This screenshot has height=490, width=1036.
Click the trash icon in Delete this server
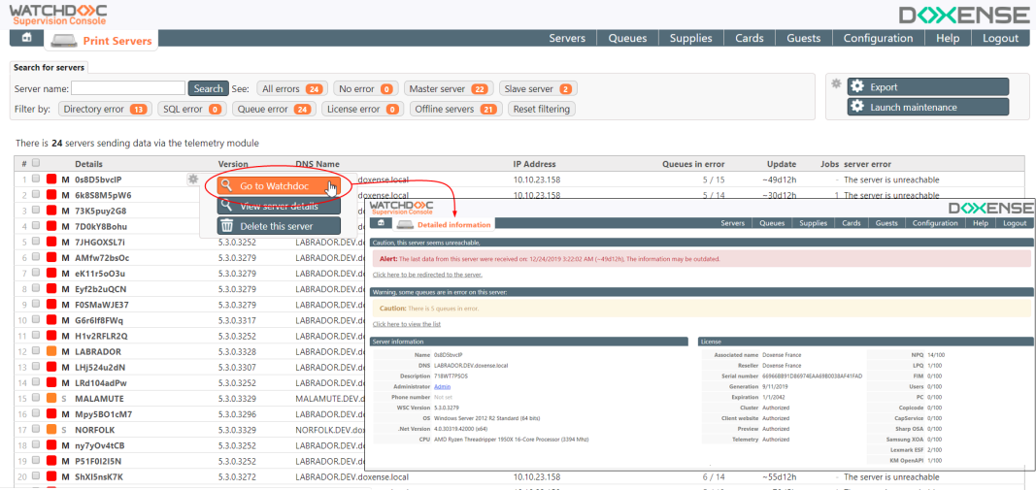[x=225, y=226]
